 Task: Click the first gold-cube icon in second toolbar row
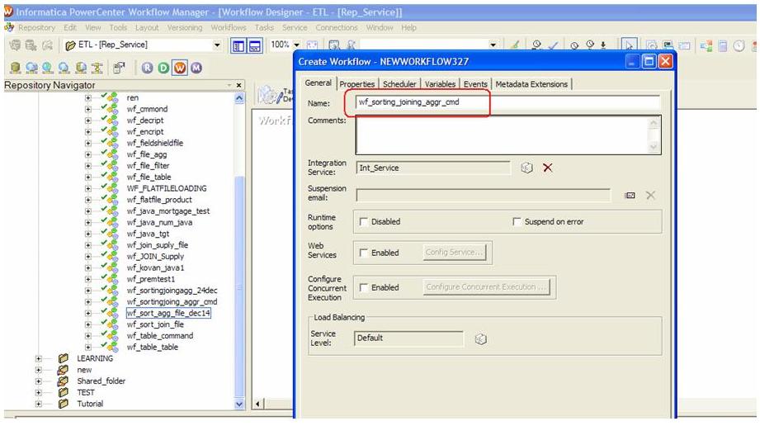pos(15,68)
